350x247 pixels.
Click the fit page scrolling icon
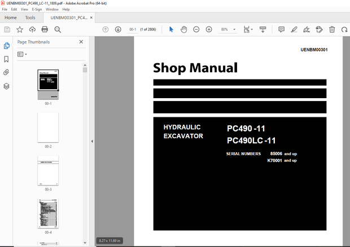tap(247, 29)
